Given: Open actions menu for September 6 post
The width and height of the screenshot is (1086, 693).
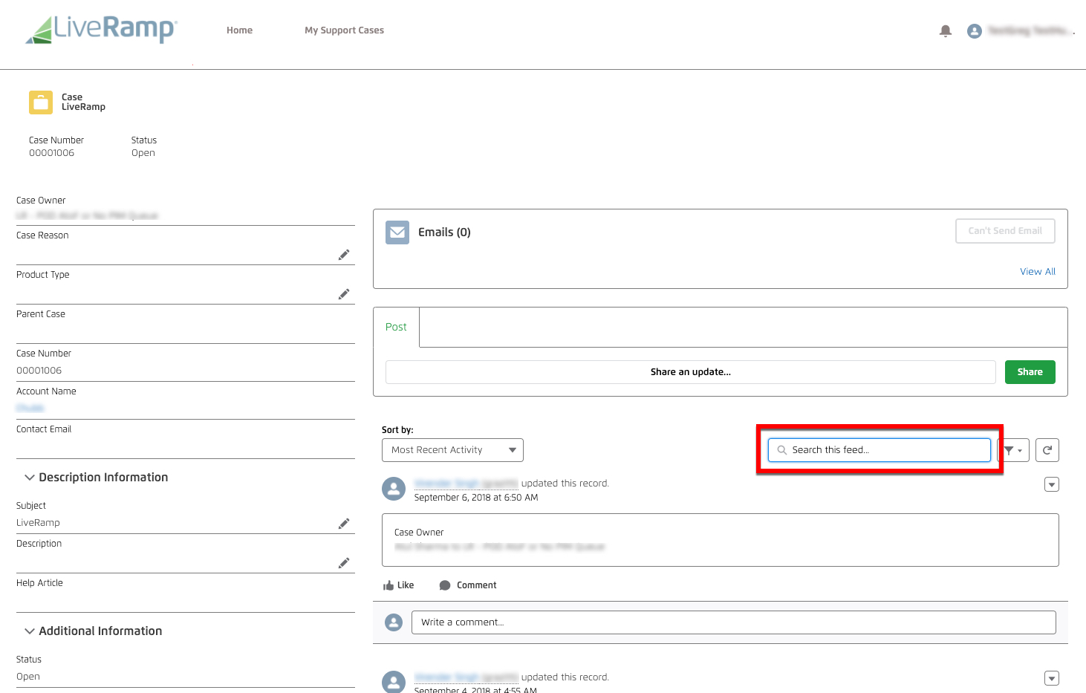Looking at the screenshot, I should point(1052,484).
